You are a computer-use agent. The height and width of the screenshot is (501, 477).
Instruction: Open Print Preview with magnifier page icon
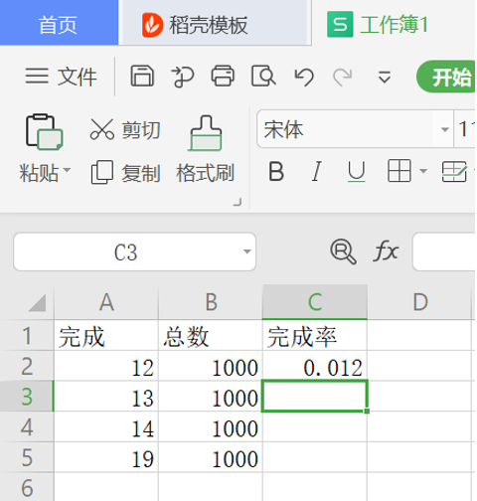click(263, 77)
